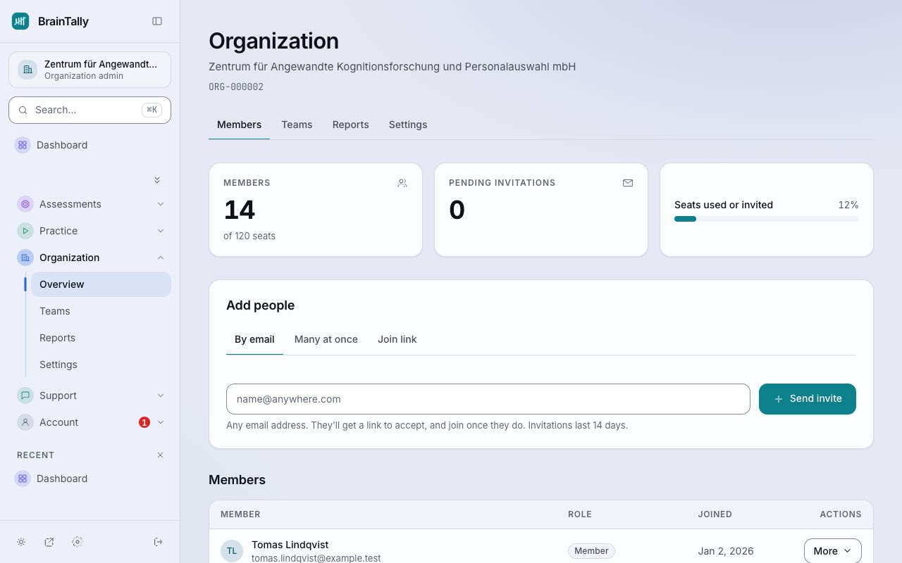Clear the RECENT list with the X
The width and height of the screenshot is (902, 563).
(x=160, y=455)
